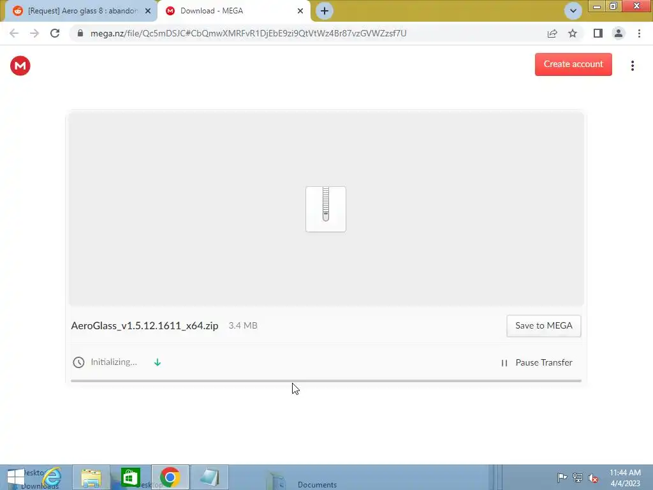The image size is (653, 490).
Task: Reload the current page
Action: pyautogui.click(x=55, y=33)
